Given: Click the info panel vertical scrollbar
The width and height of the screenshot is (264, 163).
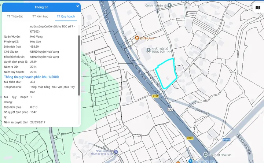Looking at the screenshot, I should pos(79,65).
